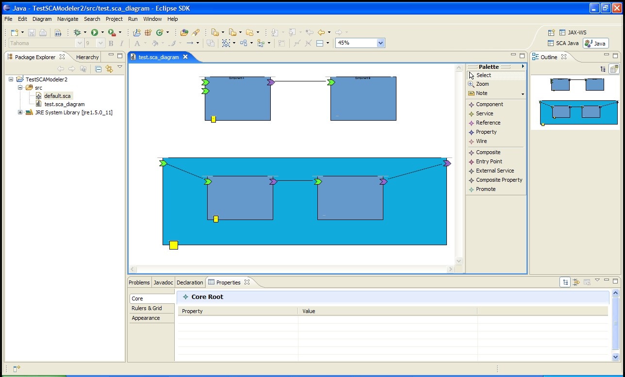Viewport: 625px width, 377px height.
Task: Open the Diagram menu
Action: [42, 19]
